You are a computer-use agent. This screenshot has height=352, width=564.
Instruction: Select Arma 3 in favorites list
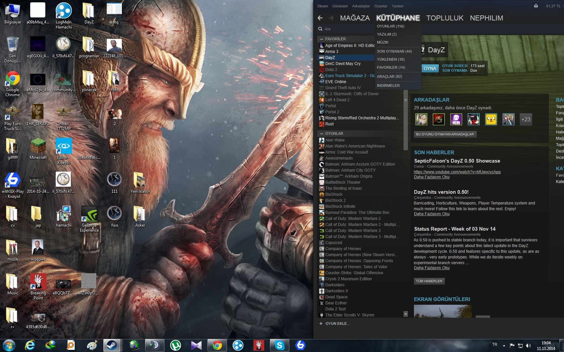tap(346, 52)
